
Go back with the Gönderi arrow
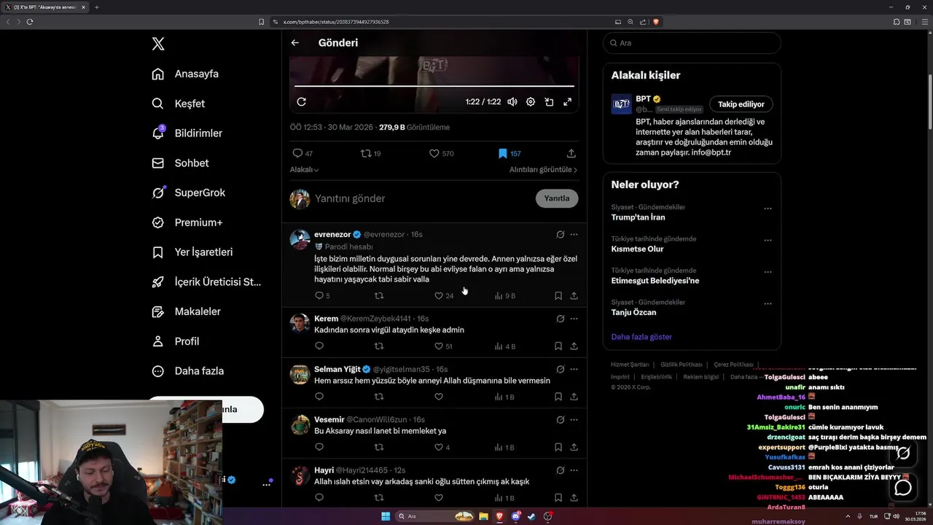click(295, 43)
